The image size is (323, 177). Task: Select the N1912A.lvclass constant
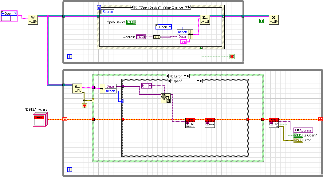(40, 119)
